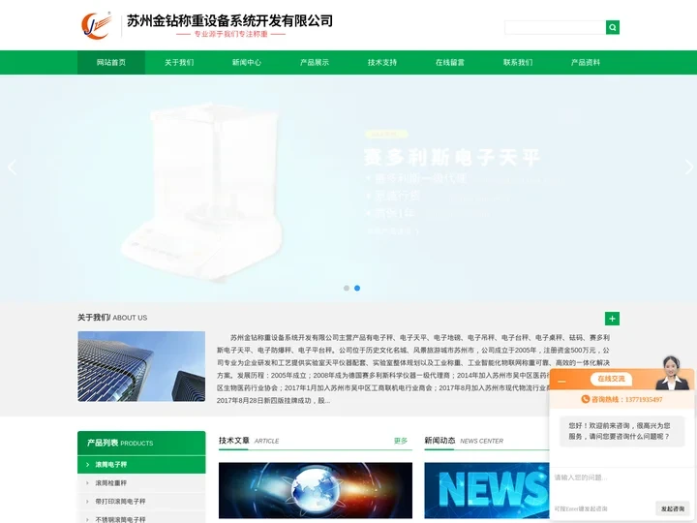Open the 关于我们 menu item
697x523 pixels.
click(179, 62)
